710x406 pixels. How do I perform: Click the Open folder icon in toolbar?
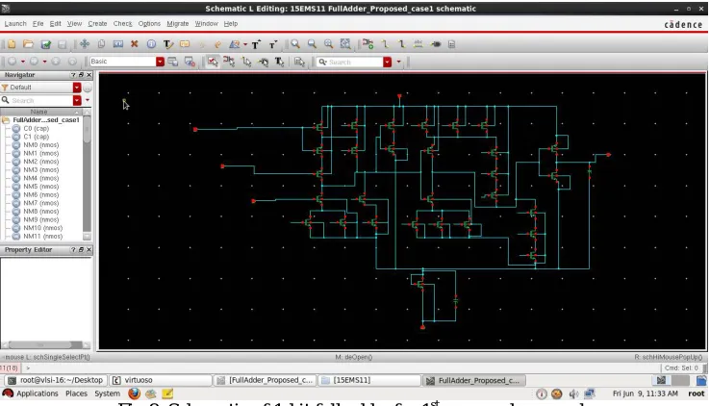click(28, 44)
